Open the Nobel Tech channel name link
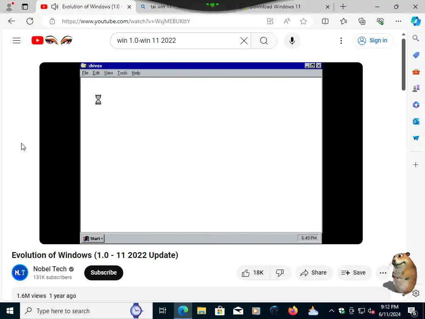 tap(50, 269)
